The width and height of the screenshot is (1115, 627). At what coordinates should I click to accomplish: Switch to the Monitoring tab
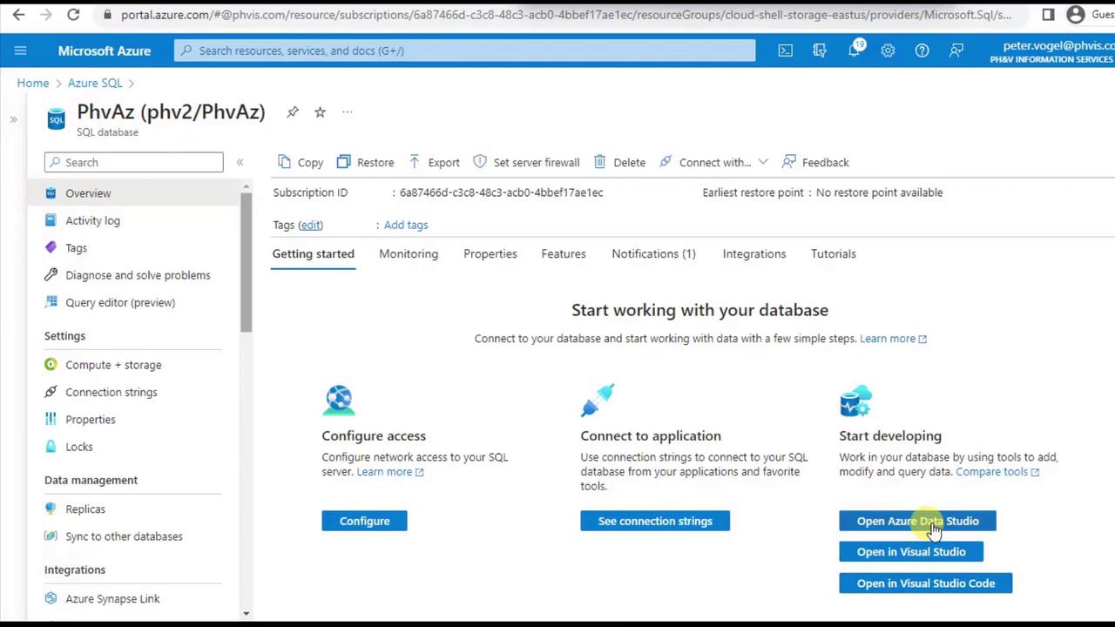(x=409, y=253)
